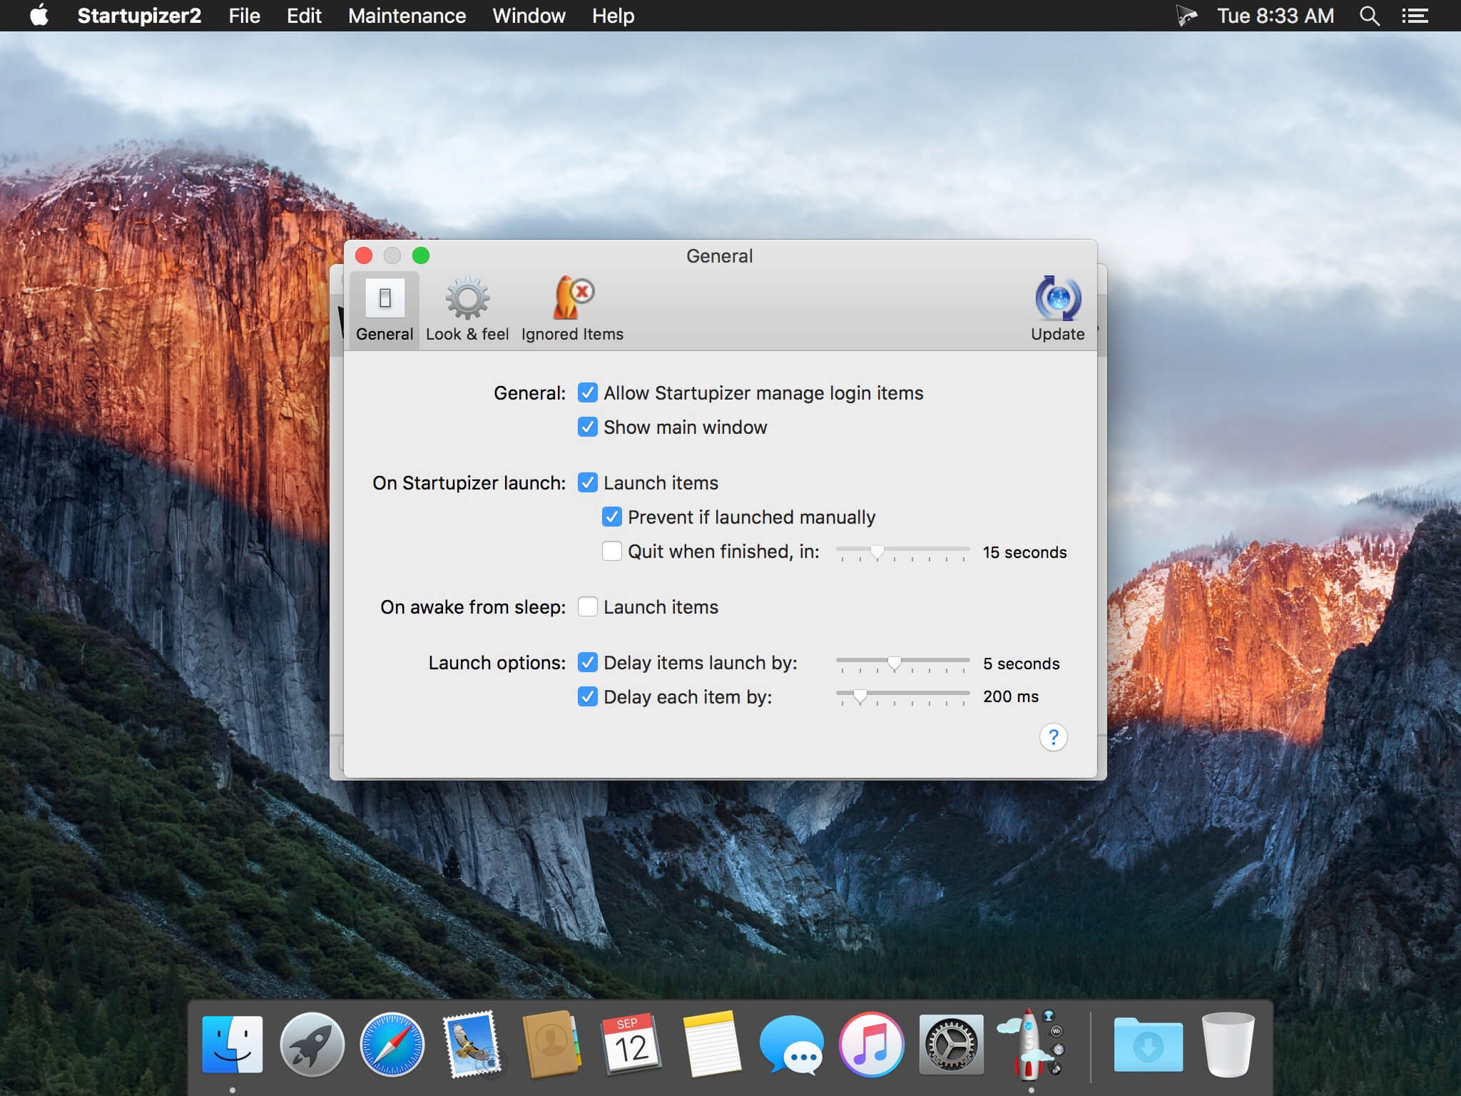Close the General preferences window

point(364,255)
